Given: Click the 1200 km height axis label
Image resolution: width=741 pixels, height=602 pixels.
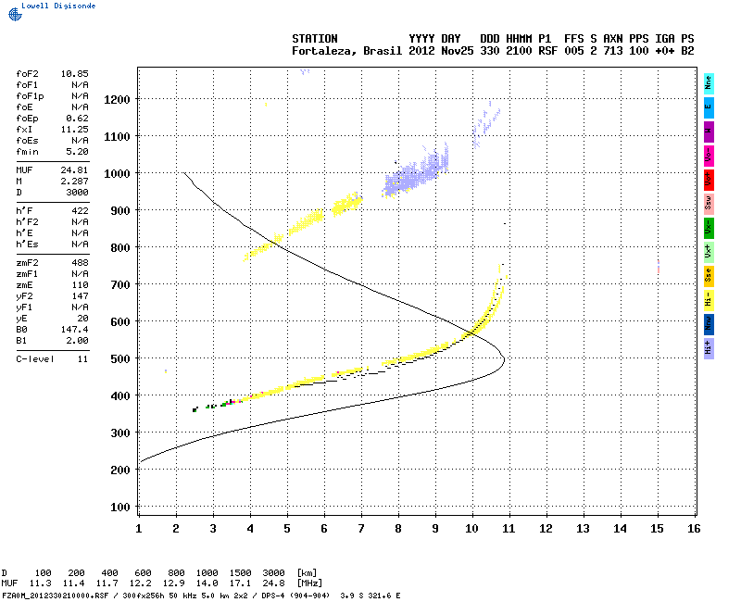Looking at the screenshot, I should tap(117, 100).
